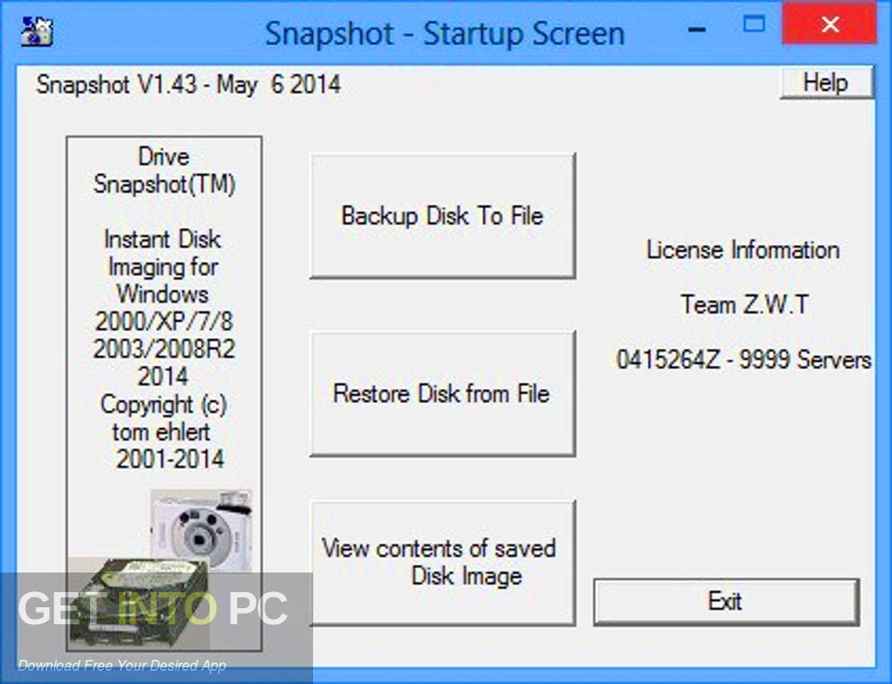Click the 0415264Z - 9999 Servers license number
Viewport: 892px width, 684px height.
tap(743, 359)
